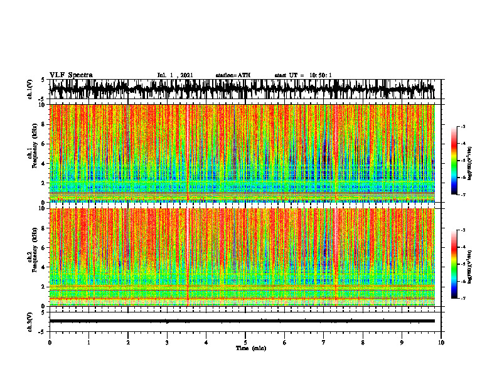Click the ch.1 spectrogram colorbar
The image size is (497, 384).
tap(454, 161)
